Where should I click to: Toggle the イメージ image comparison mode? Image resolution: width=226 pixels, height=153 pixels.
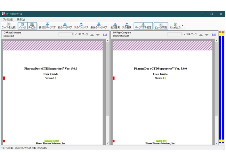pos(23,26)
